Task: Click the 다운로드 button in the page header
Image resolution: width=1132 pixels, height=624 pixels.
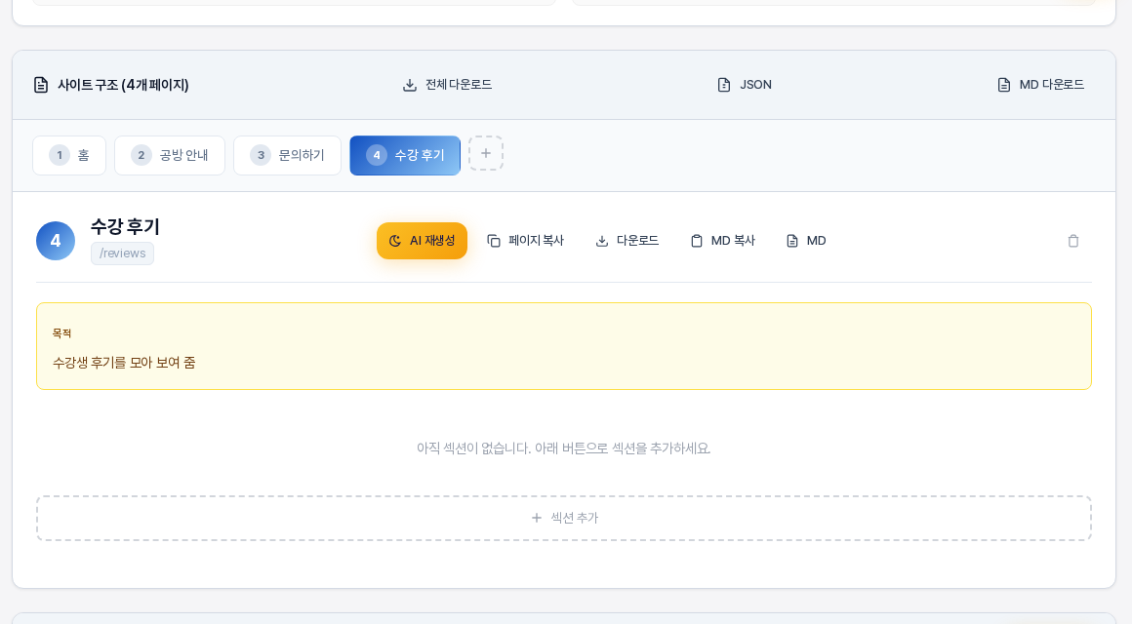Action: point(627,241)
